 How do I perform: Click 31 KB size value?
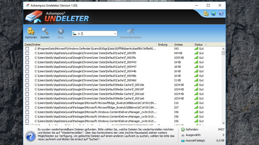pyautogui.click(x=177, y=80)
